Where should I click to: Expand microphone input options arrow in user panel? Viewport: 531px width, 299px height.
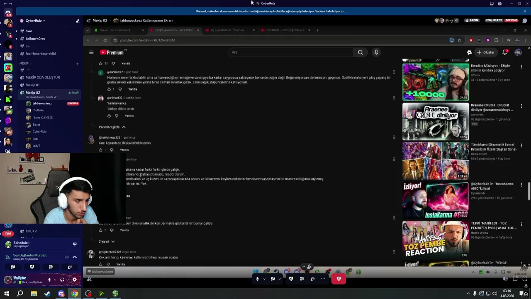[x=55, y=280]
